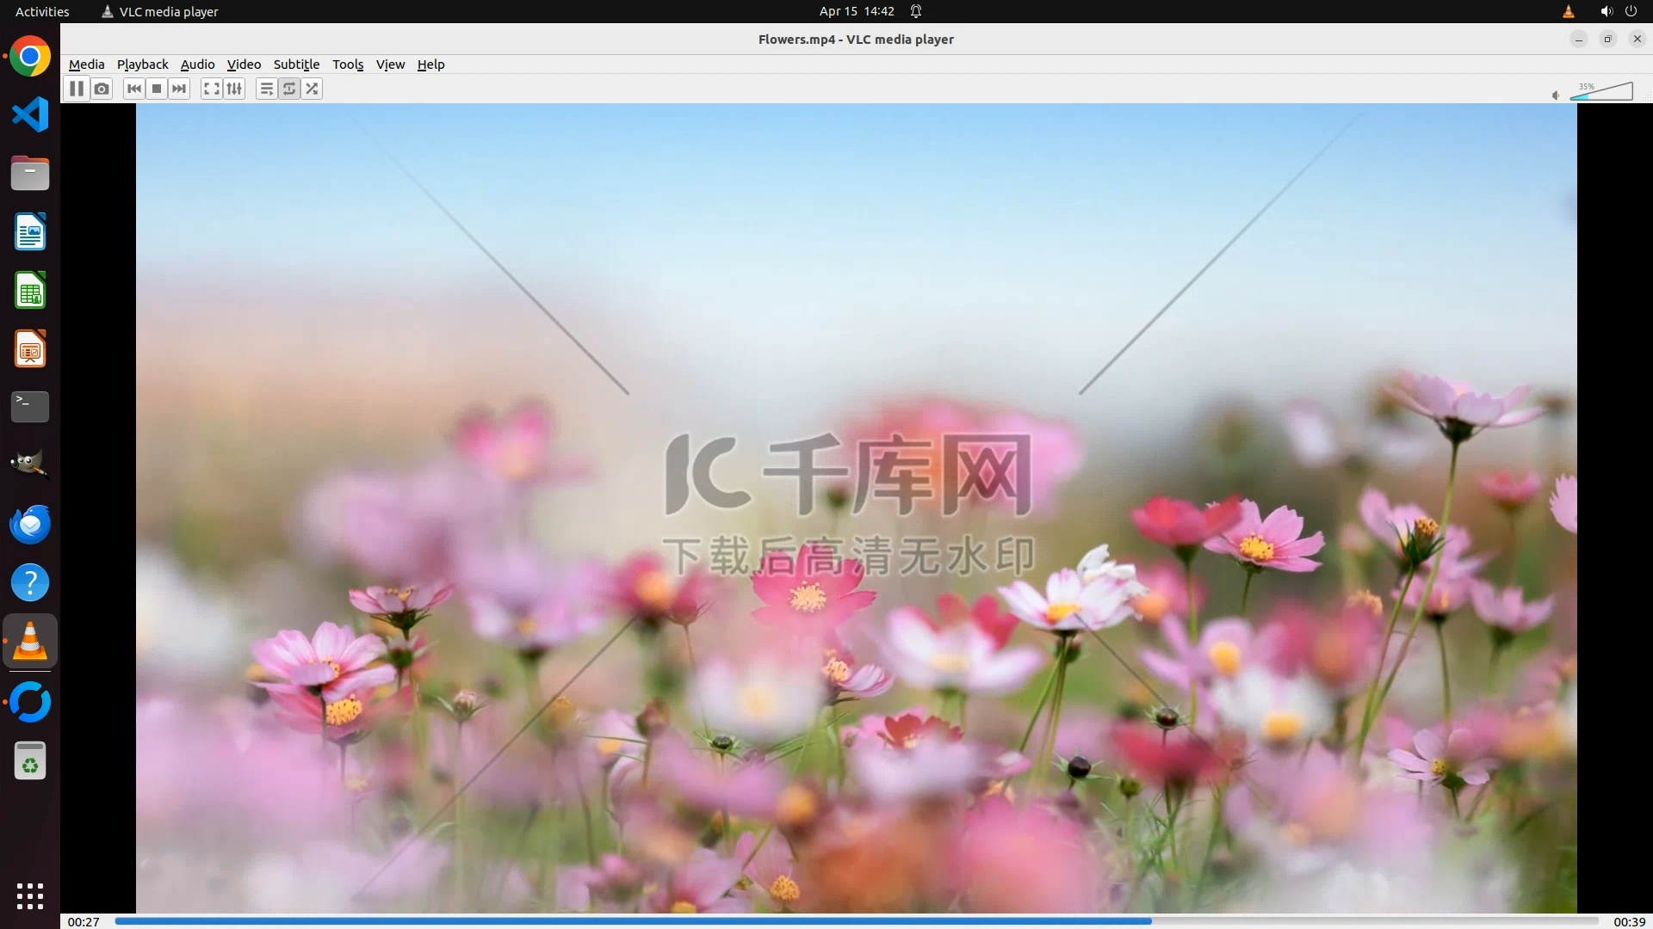Skip to next media track
The image size is (1653, 929).
click(179, 89)
